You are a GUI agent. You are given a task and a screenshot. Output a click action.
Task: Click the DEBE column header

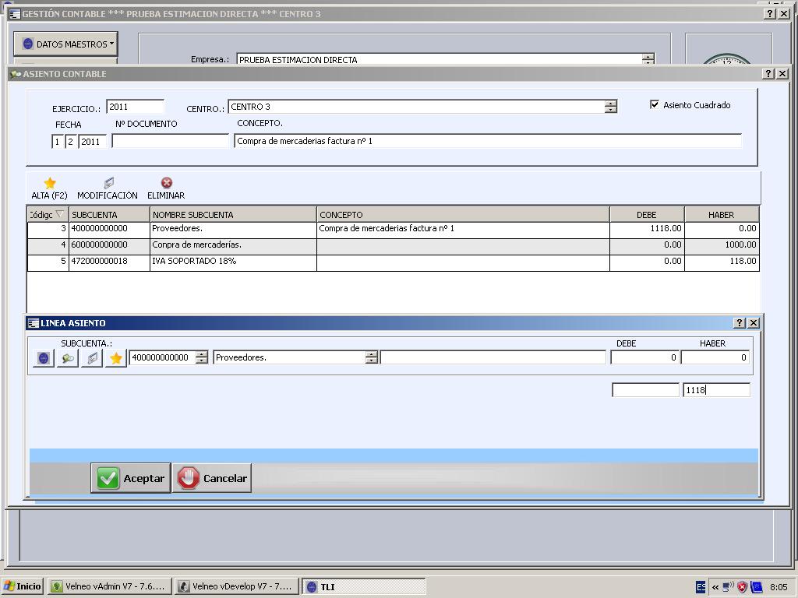[x=647, y=215]
